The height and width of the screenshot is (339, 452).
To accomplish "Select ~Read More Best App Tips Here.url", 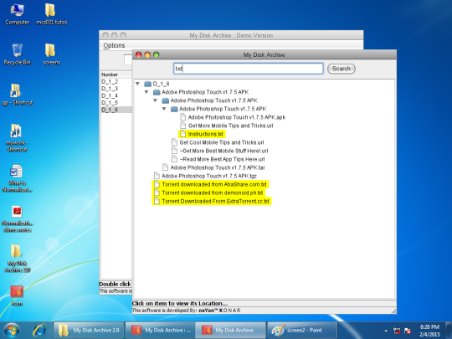I will tap(222, 159).
